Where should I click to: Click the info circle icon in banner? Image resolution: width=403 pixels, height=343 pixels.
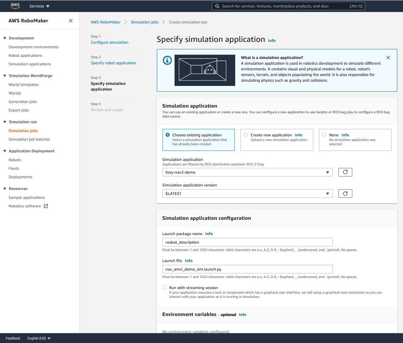pyautogui.click(x=167, y=60)
